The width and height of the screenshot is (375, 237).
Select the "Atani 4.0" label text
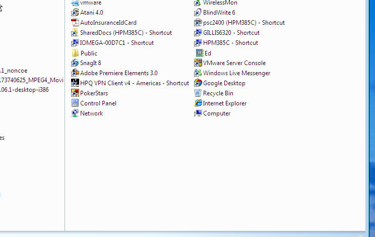tap(92, 13)
